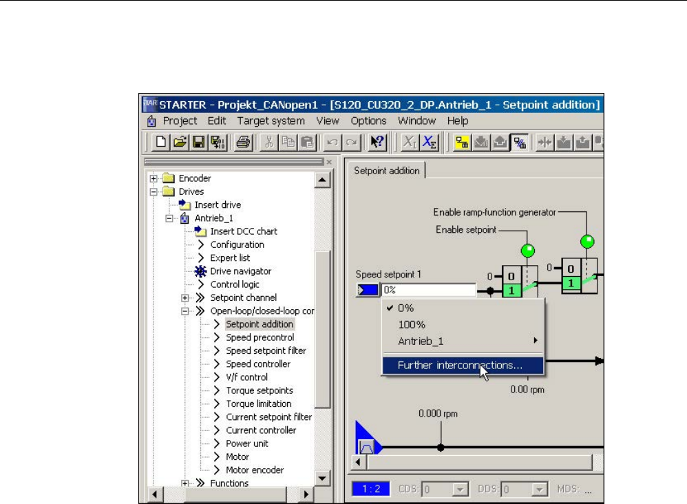Click the blue XE toolbar icon

429,142
